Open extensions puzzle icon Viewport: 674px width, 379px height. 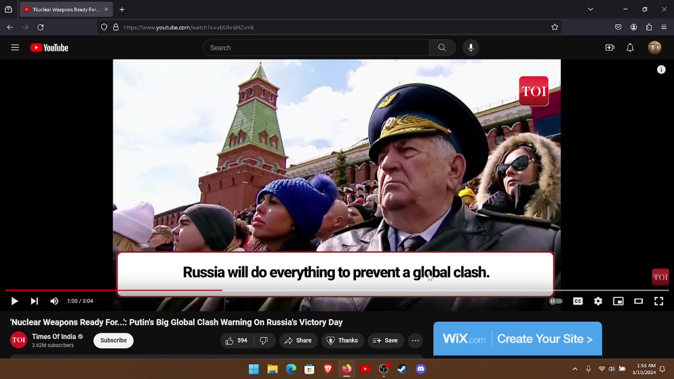tap(649, 27)
